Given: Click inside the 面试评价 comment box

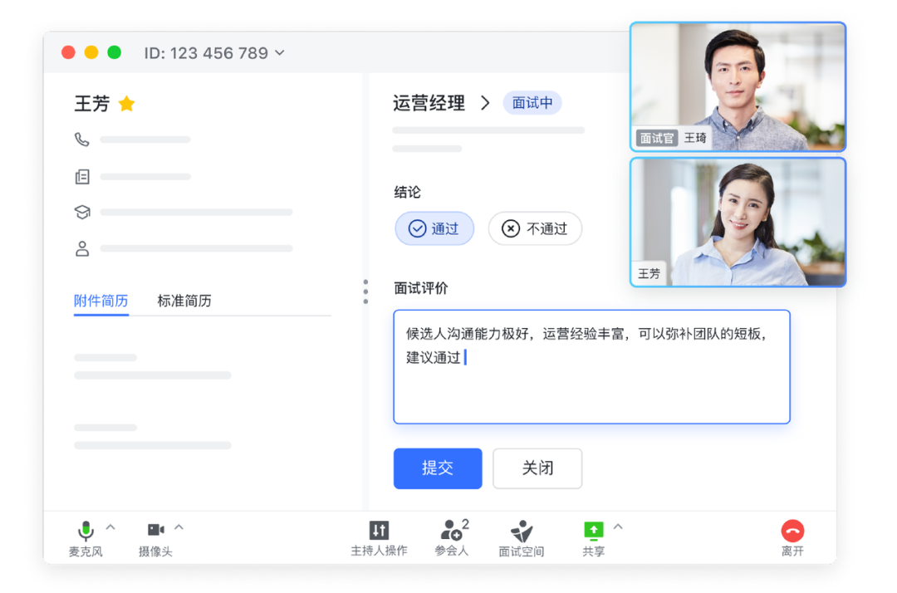Looking at the screenshot, I should tap(591, 365).
